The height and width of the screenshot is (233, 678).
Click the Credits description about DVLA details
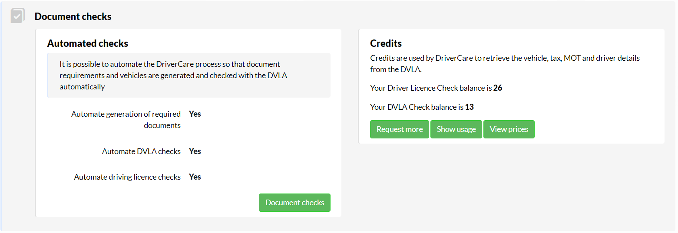505,63
